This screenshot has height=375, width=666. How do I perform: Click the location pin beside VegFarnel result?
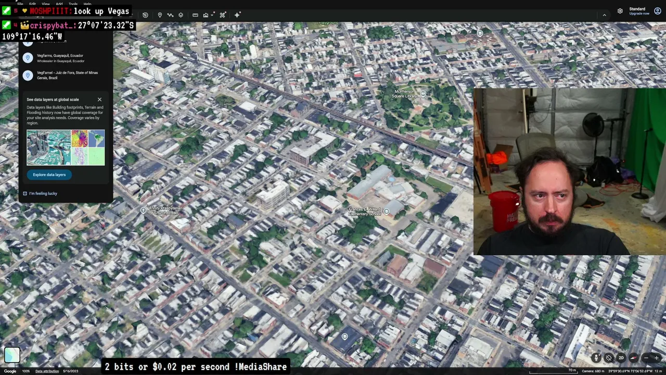(28, 75)
